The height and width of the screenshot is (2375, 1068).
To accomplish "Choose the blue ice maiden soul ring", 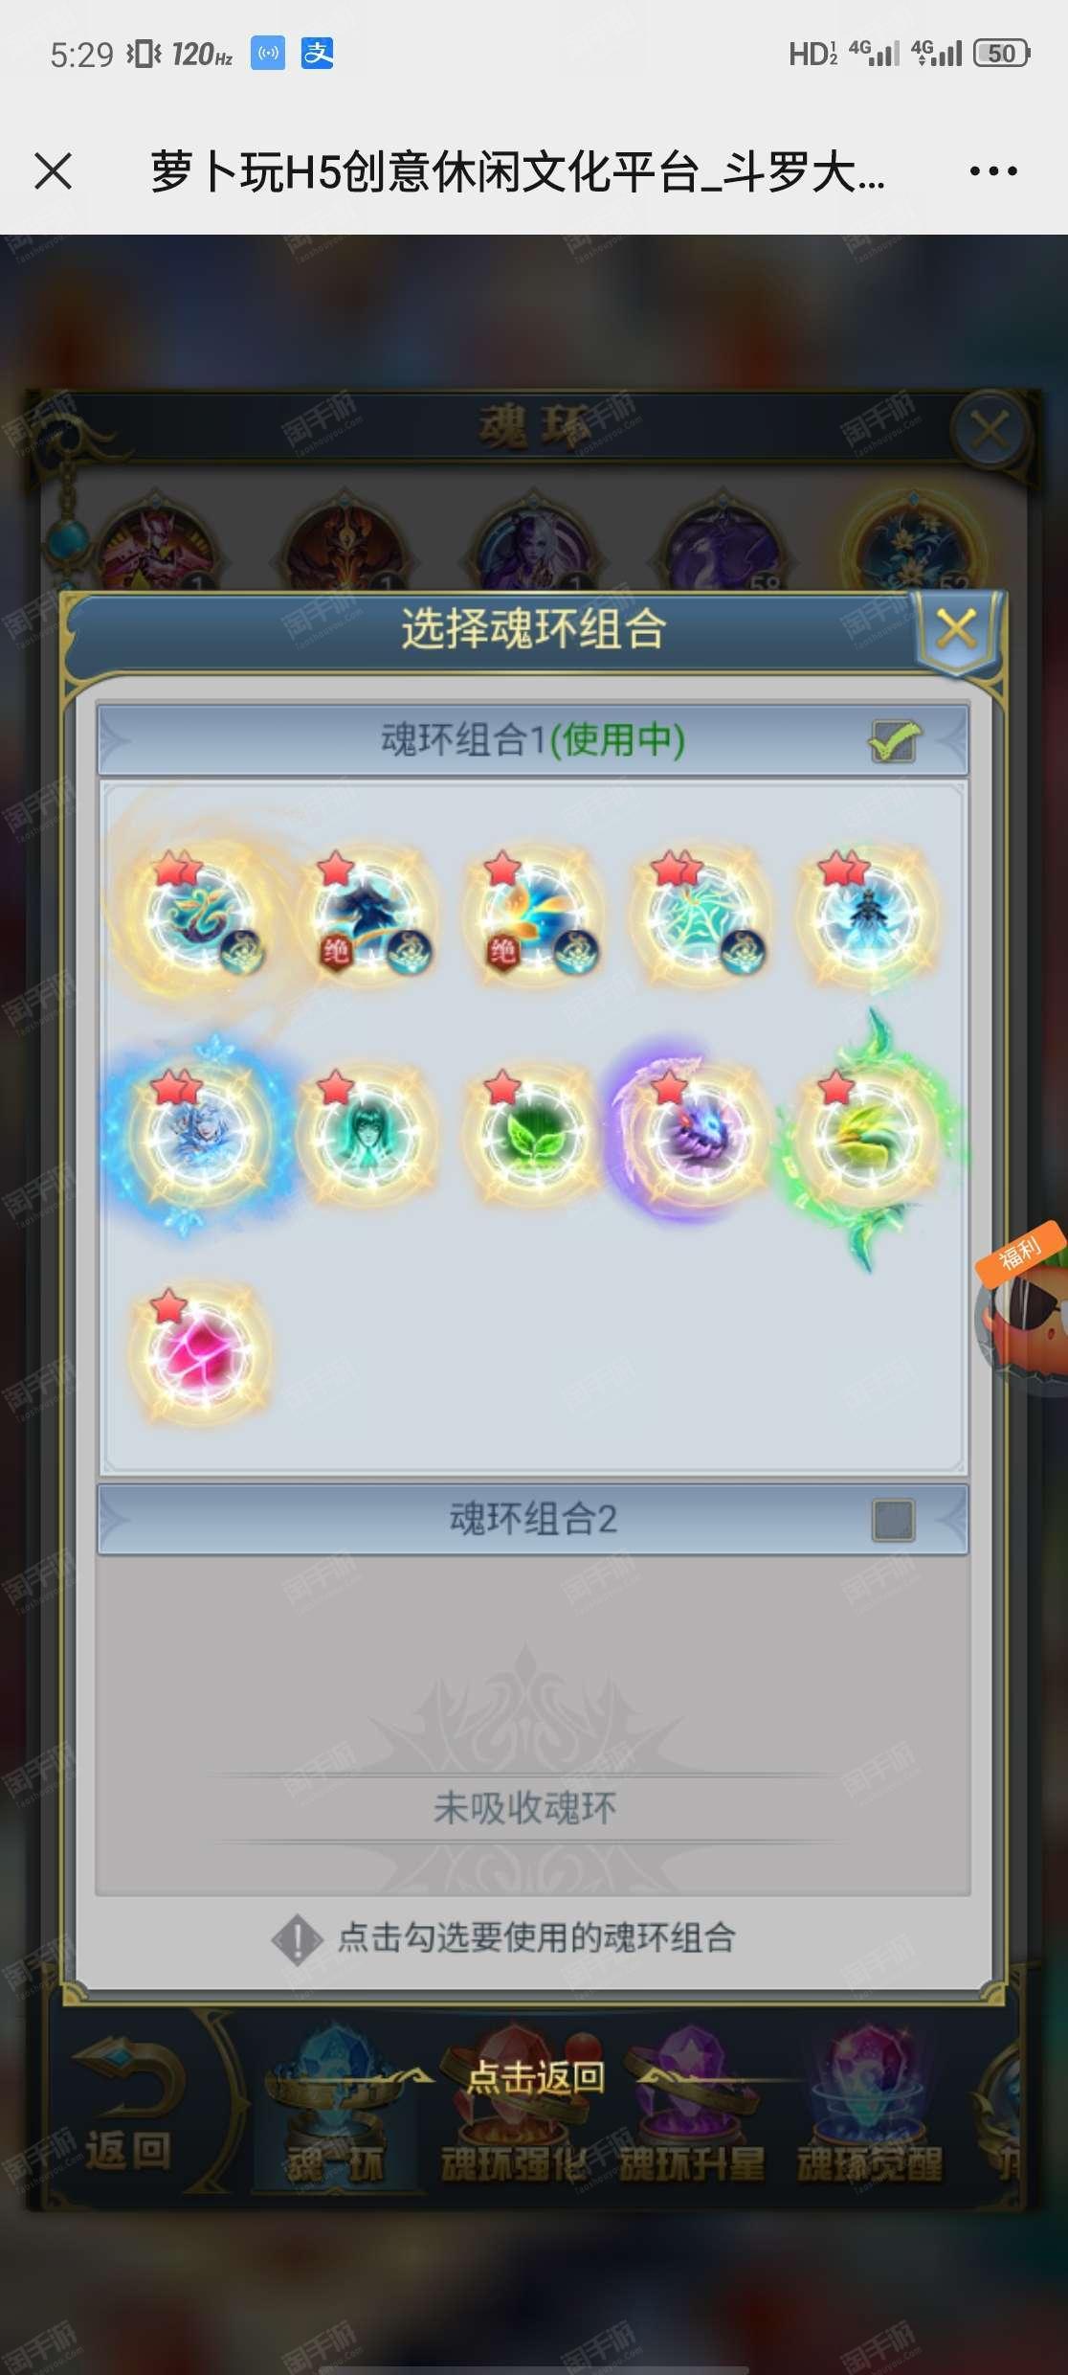I will pos(200,1134).
